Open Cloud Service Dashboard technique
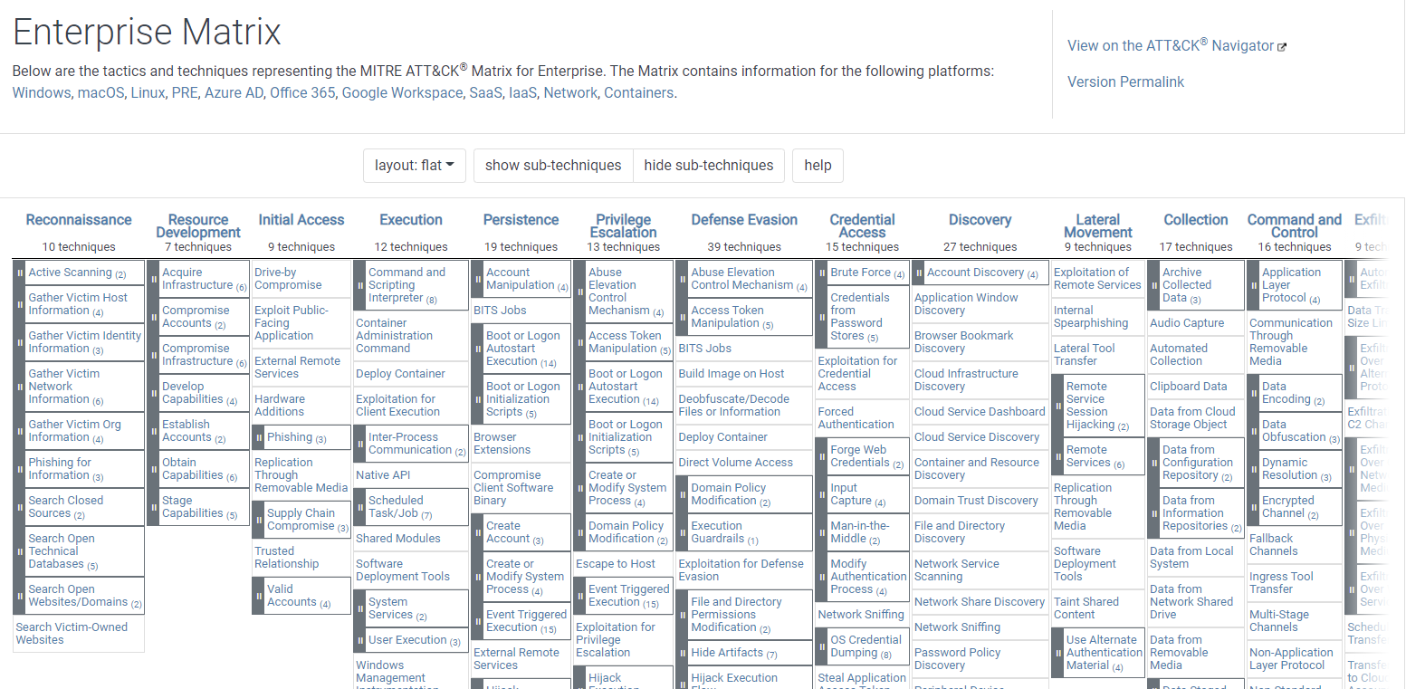The height and width of the screenshot is (689, 1406). (980, 412)
